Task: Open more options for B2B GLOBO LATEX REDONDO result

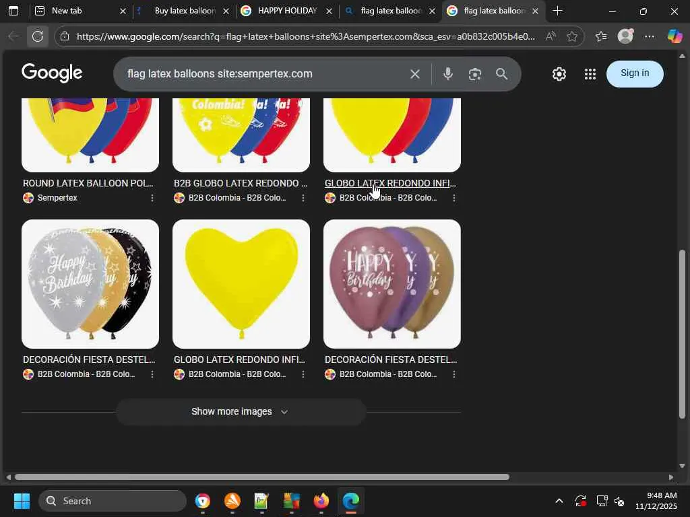Action: tap(303, 199)
